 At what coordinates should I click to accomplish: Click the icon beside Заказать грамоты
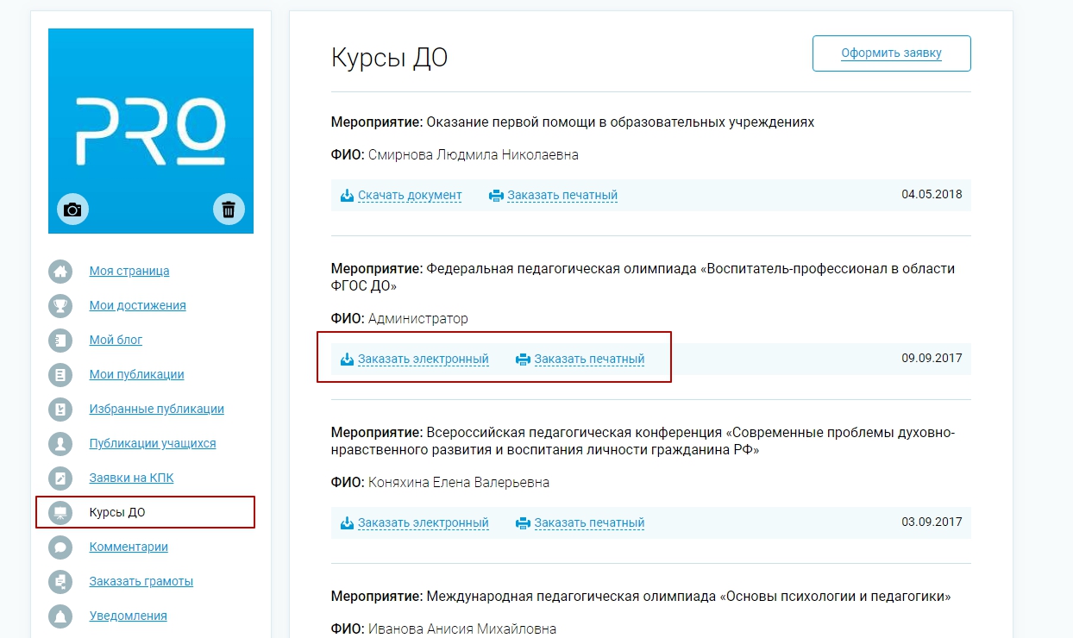[60, 581]
